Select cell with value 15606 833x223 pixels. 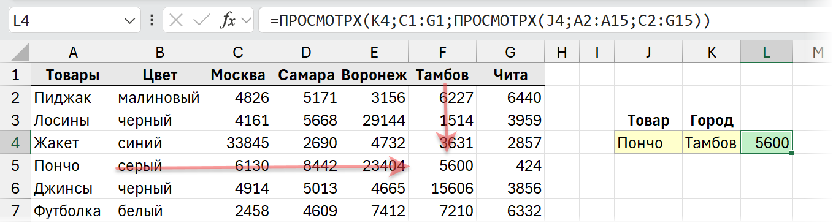(x=442, y=189)
